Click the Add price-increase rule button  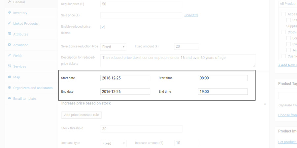[x=82, y=115]
